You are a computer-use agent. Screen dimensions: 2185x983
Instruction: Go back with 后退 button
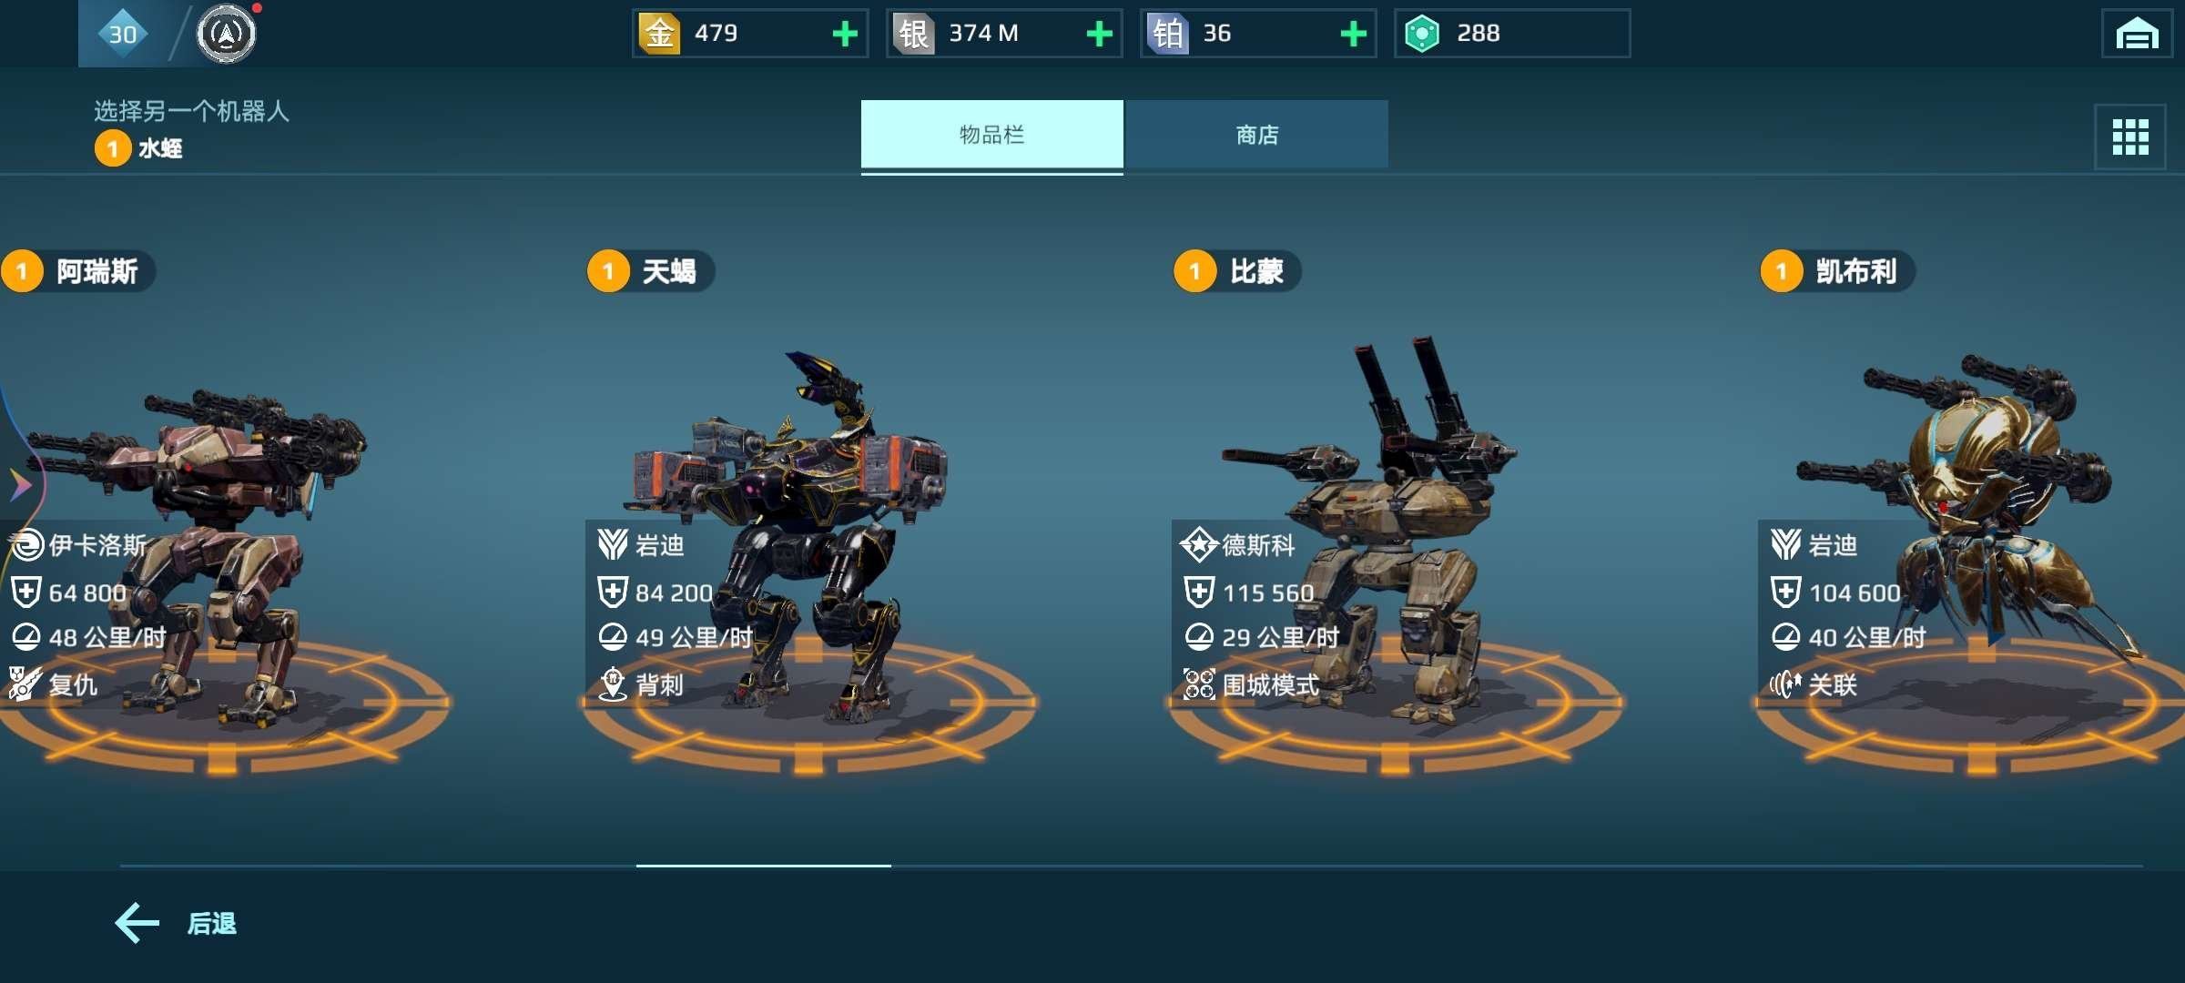tap(176, 923)
